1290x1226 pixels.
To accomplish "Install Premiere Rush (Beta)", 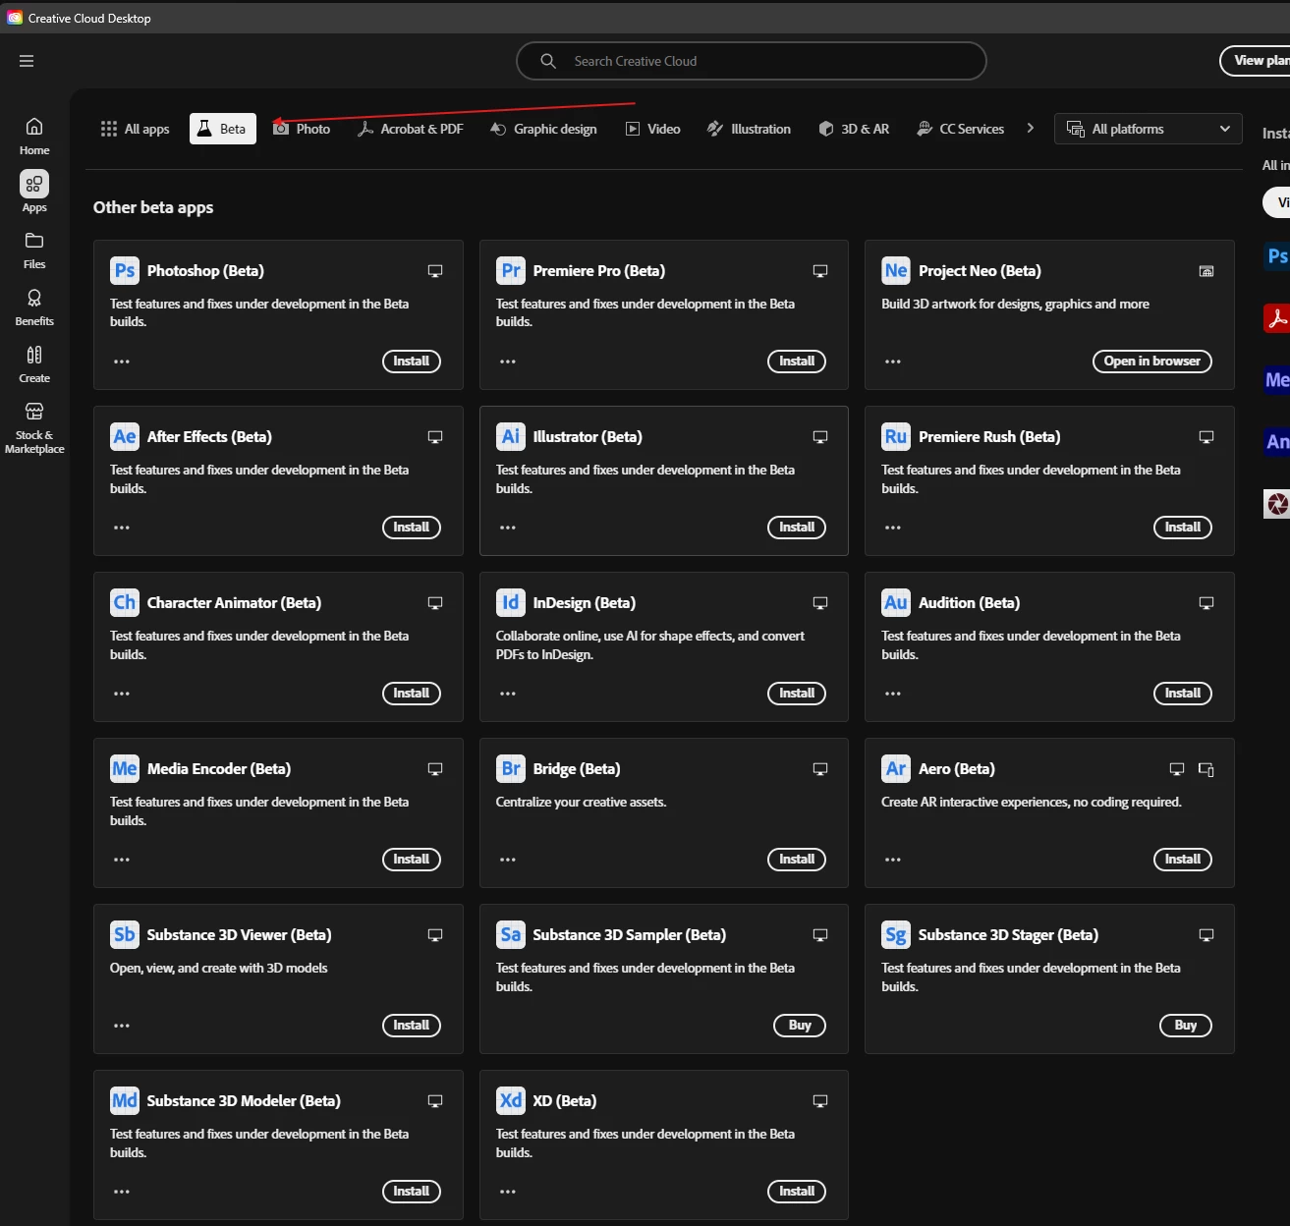I will tap(1183, 528).
